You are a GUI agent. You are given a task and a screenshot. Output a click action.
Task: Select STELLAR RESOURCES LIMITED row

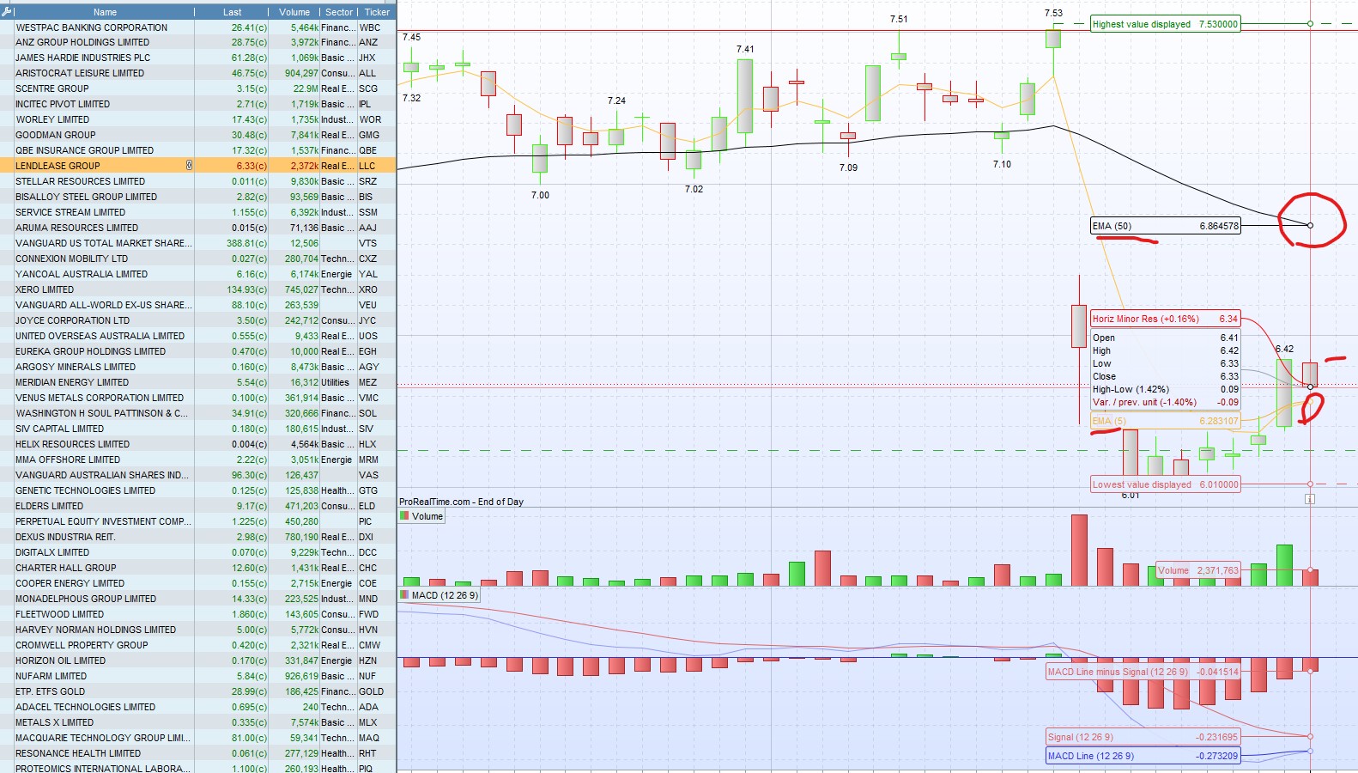click(197, 181)
